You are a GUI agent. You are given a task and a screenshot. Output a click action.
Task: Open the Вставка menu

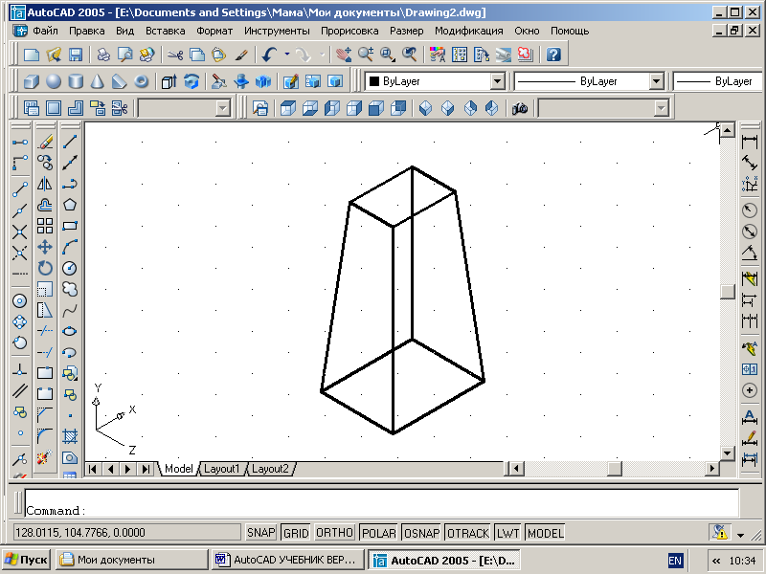tap(165, 31)
